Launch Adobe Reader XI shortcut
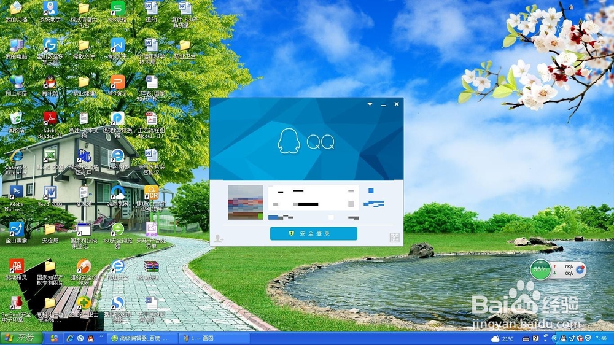Screen dimensions: 614x345 point(50,125)
